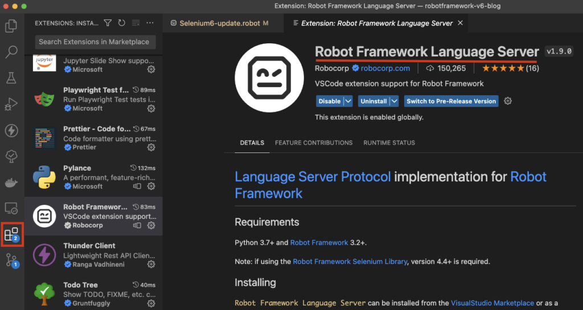Select Robot Framework extension list entry

[x=94, y=216]
